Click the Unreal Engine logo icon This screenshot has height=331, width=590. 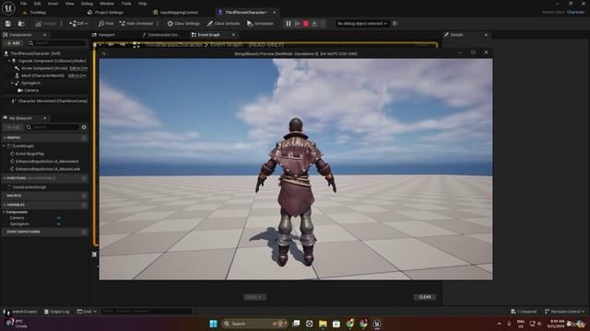tap(8, 7)
